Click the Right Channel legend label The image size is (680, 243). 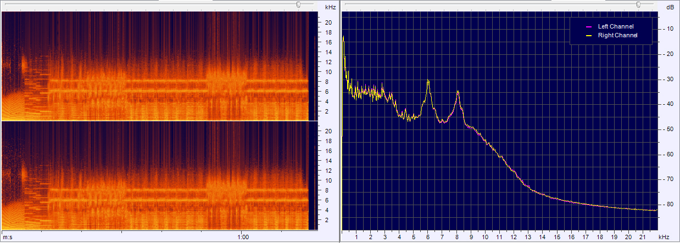click(x=615, y=35)
